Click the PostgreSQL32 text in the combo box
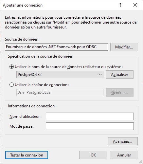 (29, 75)
